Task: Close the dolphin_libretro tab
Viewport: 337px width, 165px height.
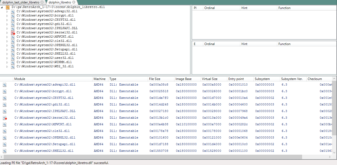Action: click(x=73, y=2)
